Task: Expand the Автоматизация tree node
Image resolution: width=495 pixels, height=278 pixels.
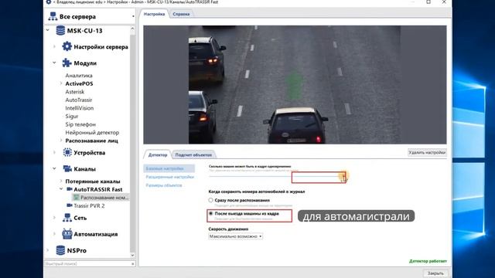Action: 54,234
